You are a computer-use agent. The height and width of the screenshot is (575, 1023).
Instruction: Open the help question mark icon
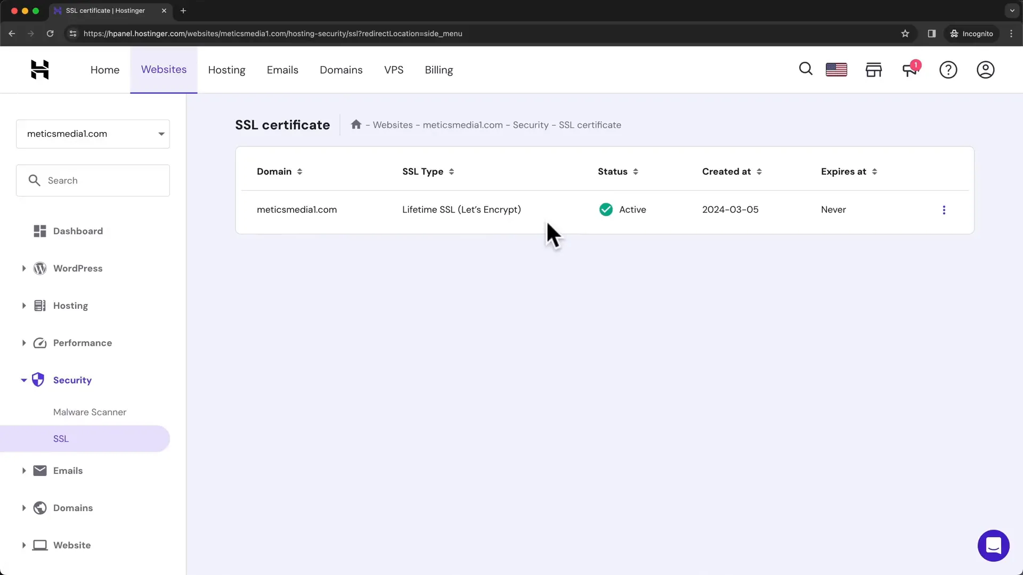948,70
